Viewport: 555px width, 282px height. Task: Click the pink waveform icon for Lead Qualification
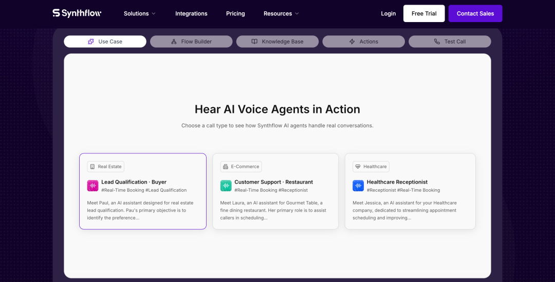coord(92,186)
